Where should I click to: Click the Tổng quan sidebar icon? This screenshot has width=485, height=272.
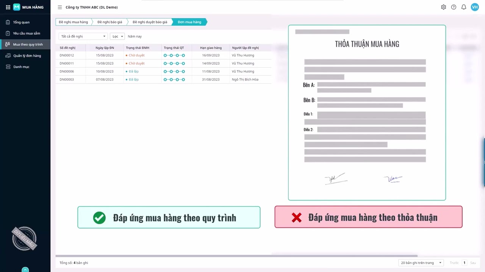click(8, 22)
